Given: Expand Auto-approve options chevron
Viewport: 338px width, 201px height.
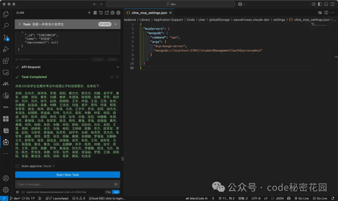Looking at the screenshot, I should tap(54, 166).
